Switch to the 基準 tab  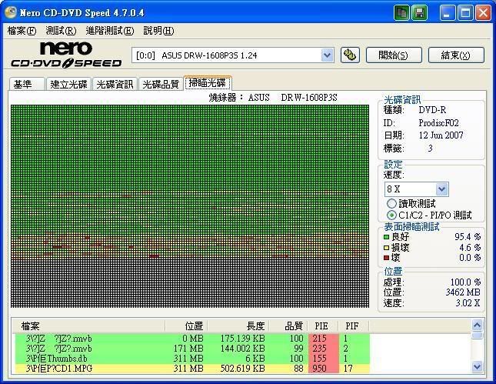coord(24,84)
